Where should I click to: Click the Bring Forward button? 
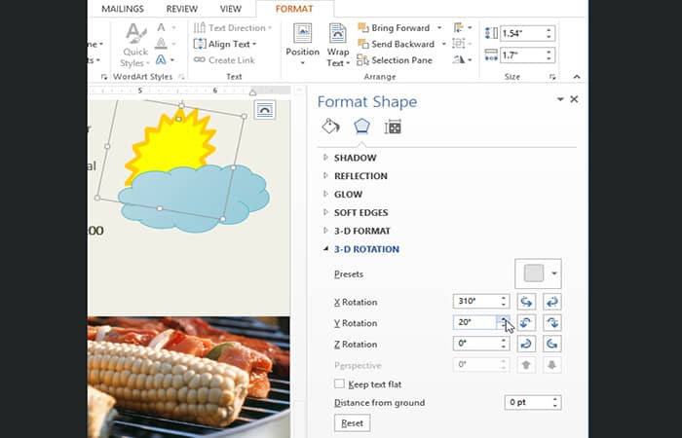point(395,28)
